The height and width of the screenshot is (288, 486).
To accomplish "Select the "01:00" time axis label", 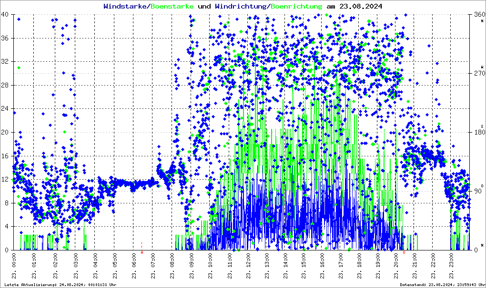I will (x=34, y=266).
